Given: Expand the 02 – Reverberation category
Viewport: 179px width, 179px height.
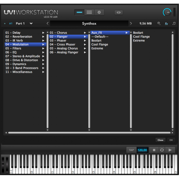Looking at the screenshot, I should tap(25, 37).
